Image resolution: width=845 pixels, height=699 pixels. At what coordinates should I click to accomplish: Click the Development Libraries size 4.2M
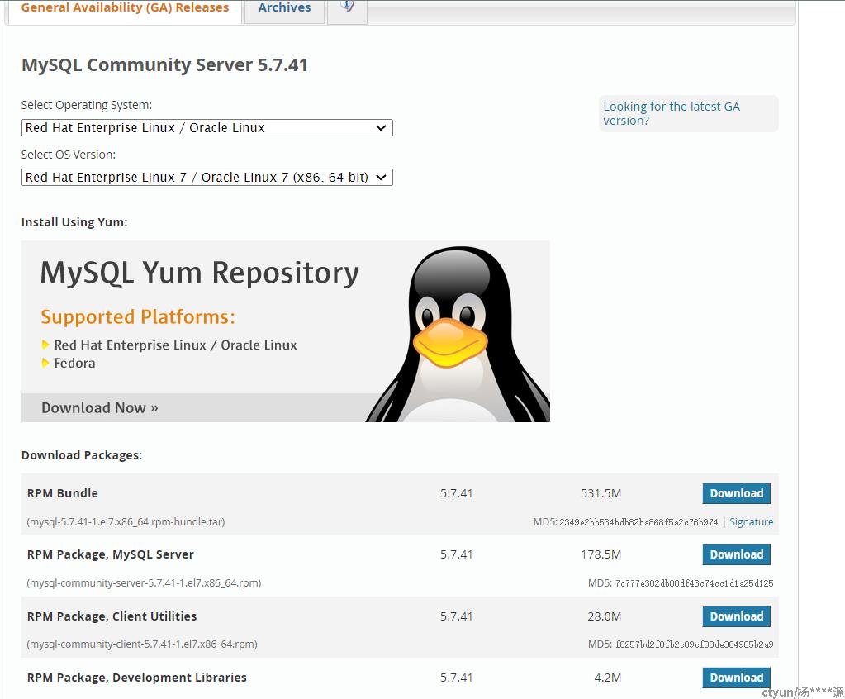click(607, 678)
